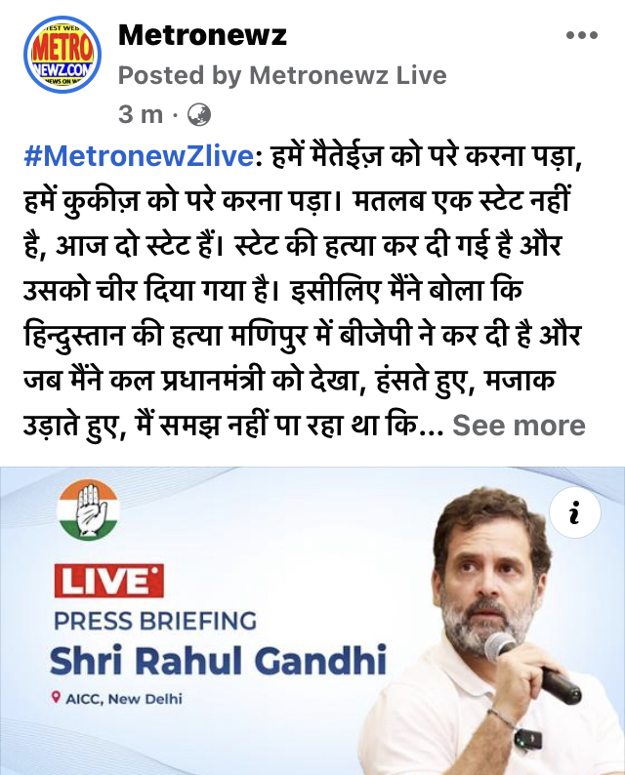Image resolution: width=625 pixels, height=775 pixels.
Task: Open the #MetronewZlive hashtag link
Action: (139, 156)
